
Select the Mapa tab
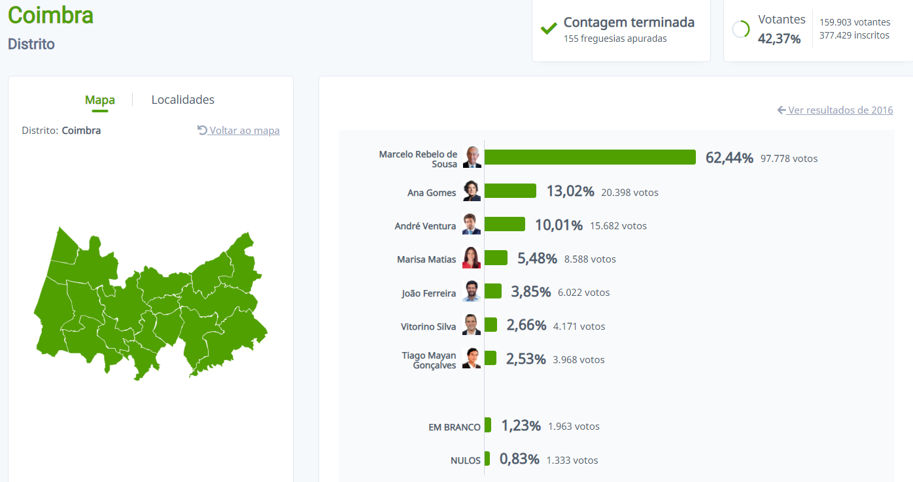(100, 100)
